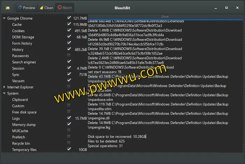Screen dimensions: 245x164
Task: Toggle the DOM Storage checkbox
Action: click(69, 37)
